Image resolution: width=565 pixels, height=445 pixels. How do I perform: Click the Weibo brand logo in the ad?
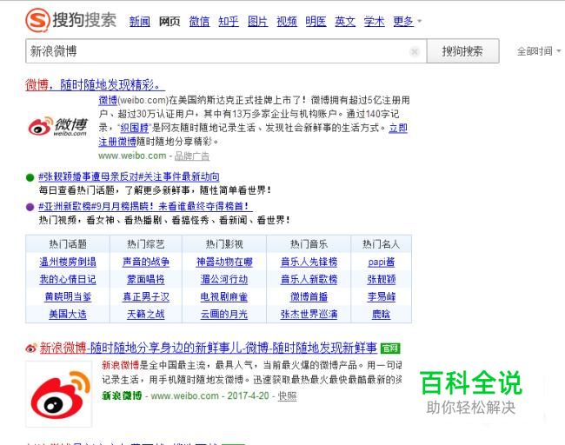(58, 127)
